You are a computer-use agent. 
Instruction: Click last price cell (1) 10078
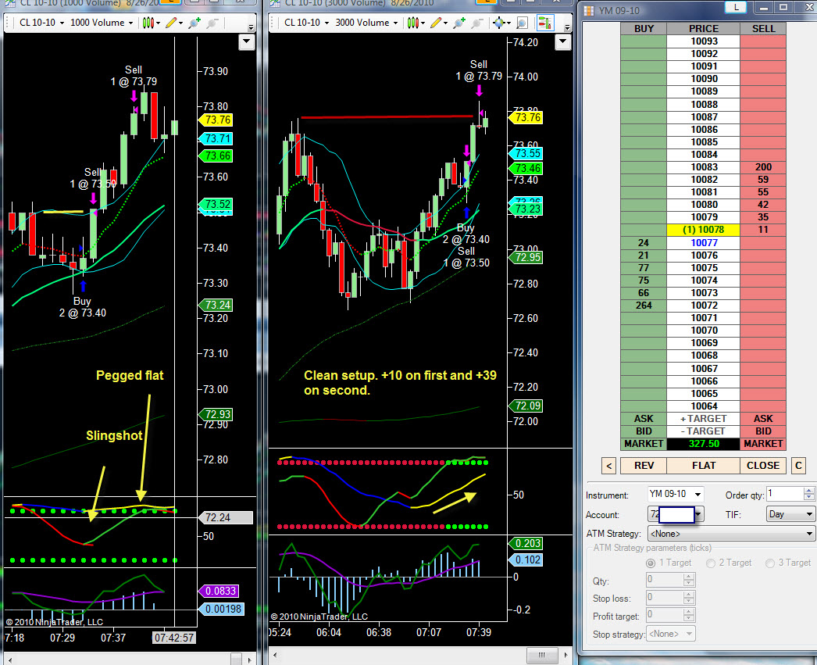(x=704, y=230)
